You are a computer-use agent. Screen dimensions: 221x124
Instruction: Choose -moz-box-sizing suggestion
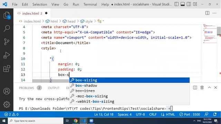coord(129,96)
